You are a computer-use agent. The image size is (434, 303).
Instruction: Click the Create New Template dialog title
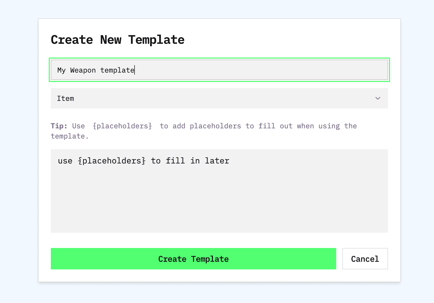[117, 39]
